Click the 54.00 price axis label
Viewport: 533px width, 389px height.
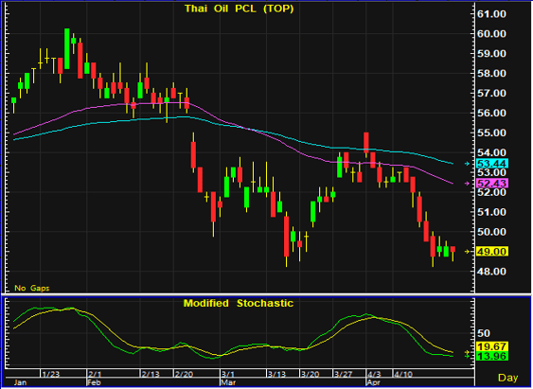491,152
